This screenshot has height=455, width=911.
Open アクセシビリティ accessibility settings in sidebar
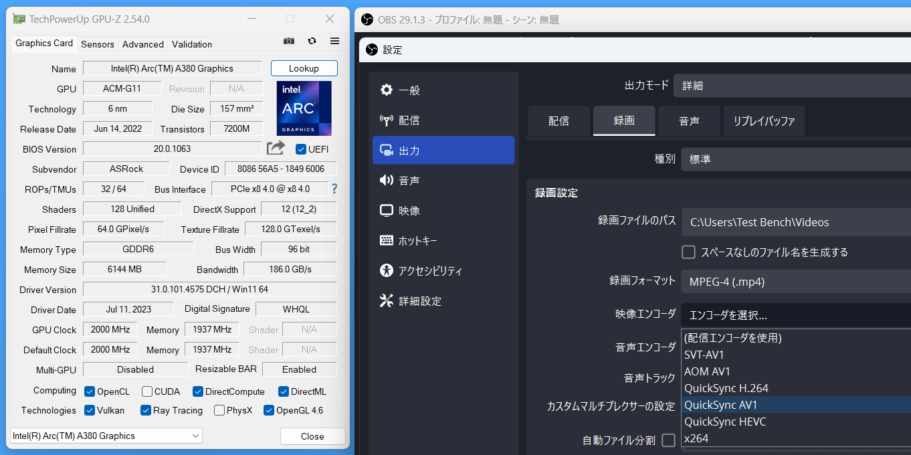[443, 271]
